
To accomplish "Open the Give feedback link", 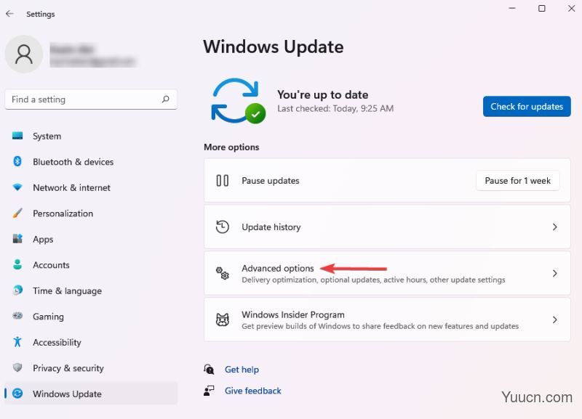I will (x=252, y=391).
